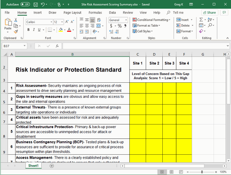Toggle the AutoSave switch
Image resolution: width=231 pixels, height=175 pixels.
[25, 4]
